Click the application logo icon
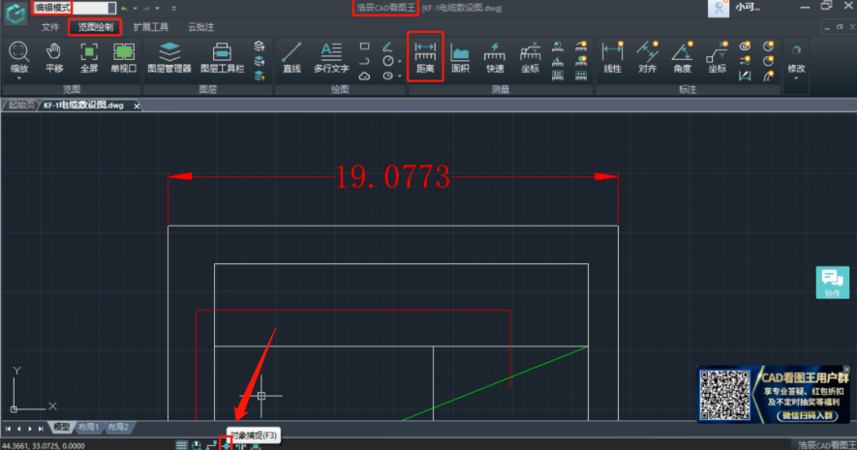 (15, 14)
